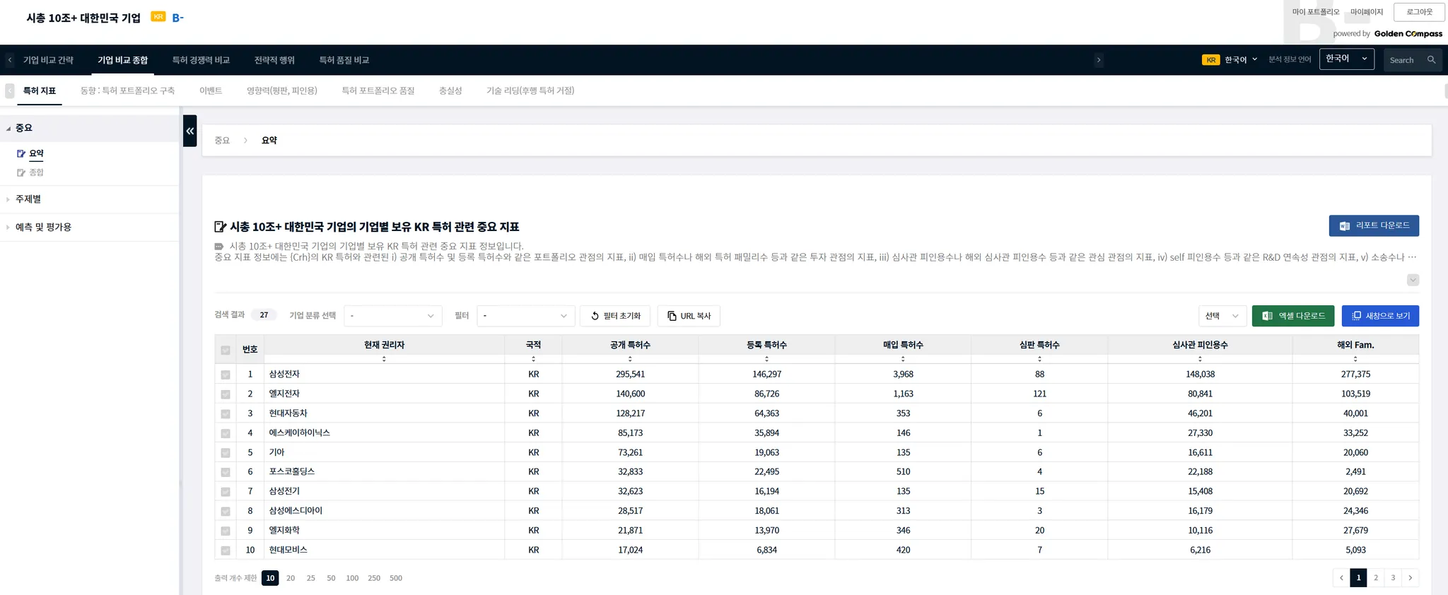
Task: Collapse the left sidebar with double-chevron icon
Action: [189, 131]
